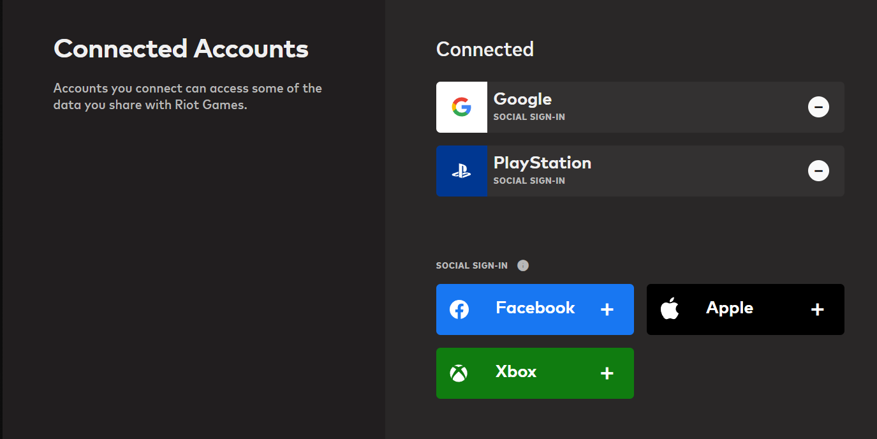The height and width of the screenshot is (439, 877).
Task: Open the social sign-in info tooltip icon
Action: (x=523, y=265)
